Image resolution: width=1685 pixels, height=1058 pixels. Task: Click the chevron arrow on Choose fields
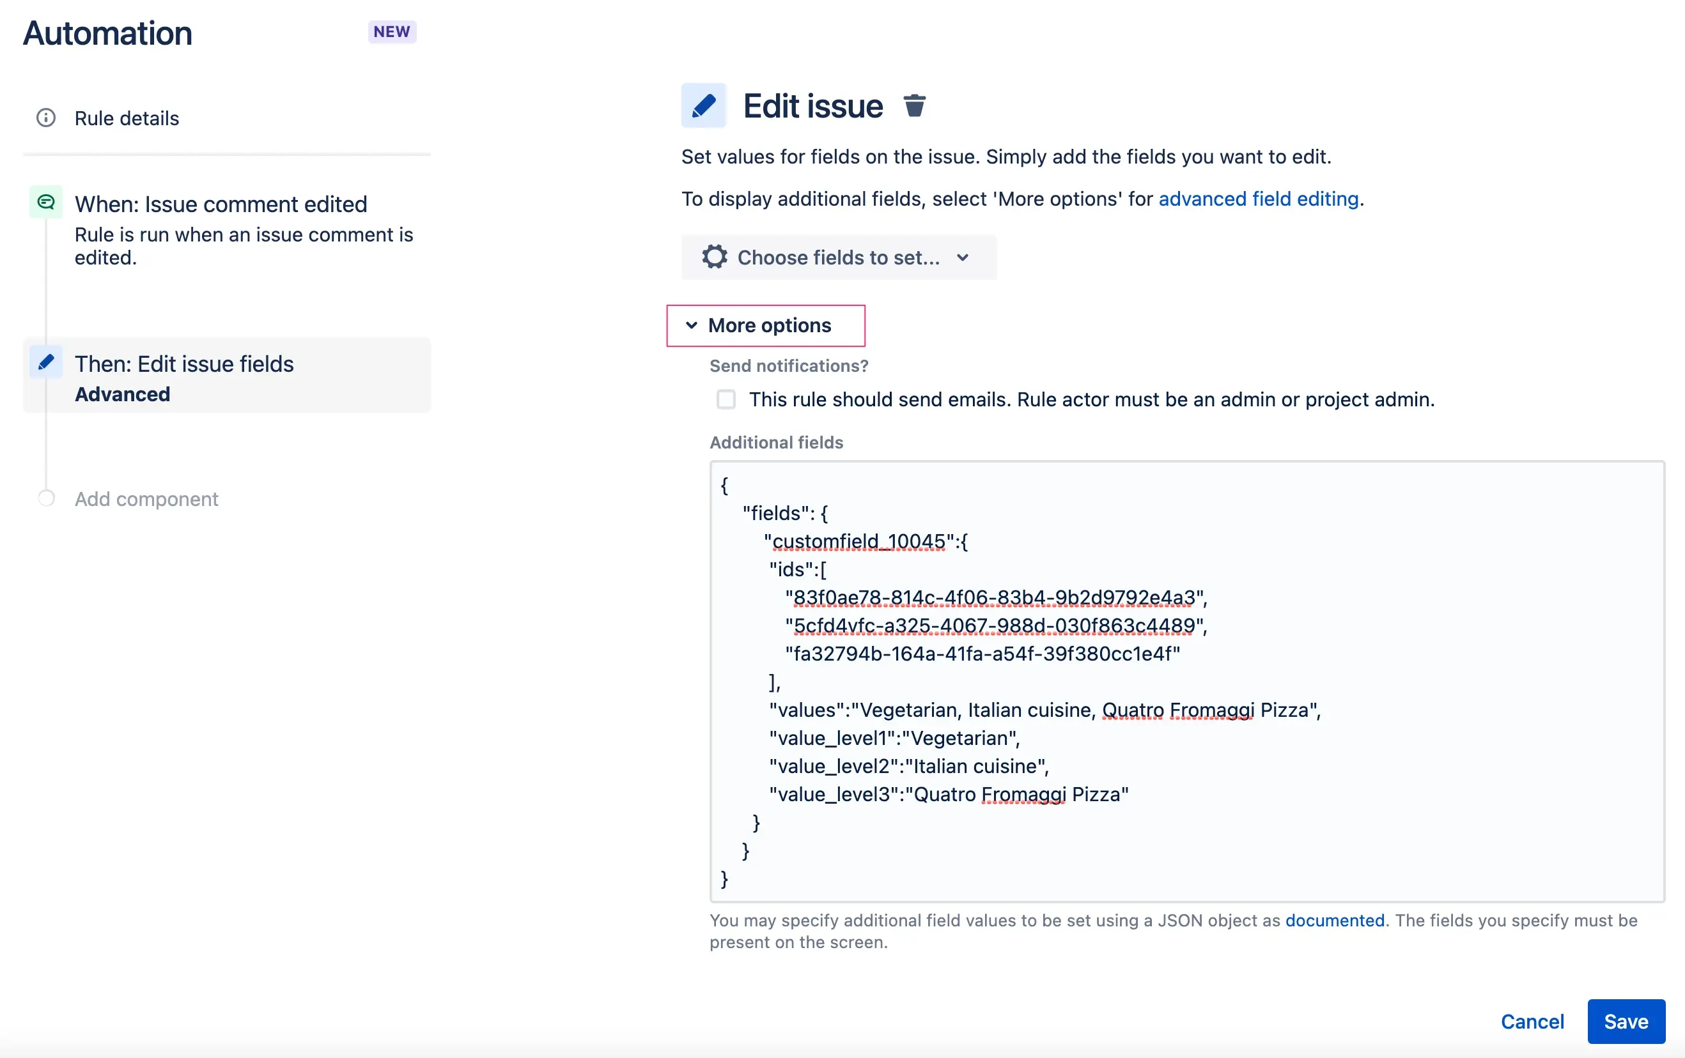pyautogui.click(x=963, y=257)
